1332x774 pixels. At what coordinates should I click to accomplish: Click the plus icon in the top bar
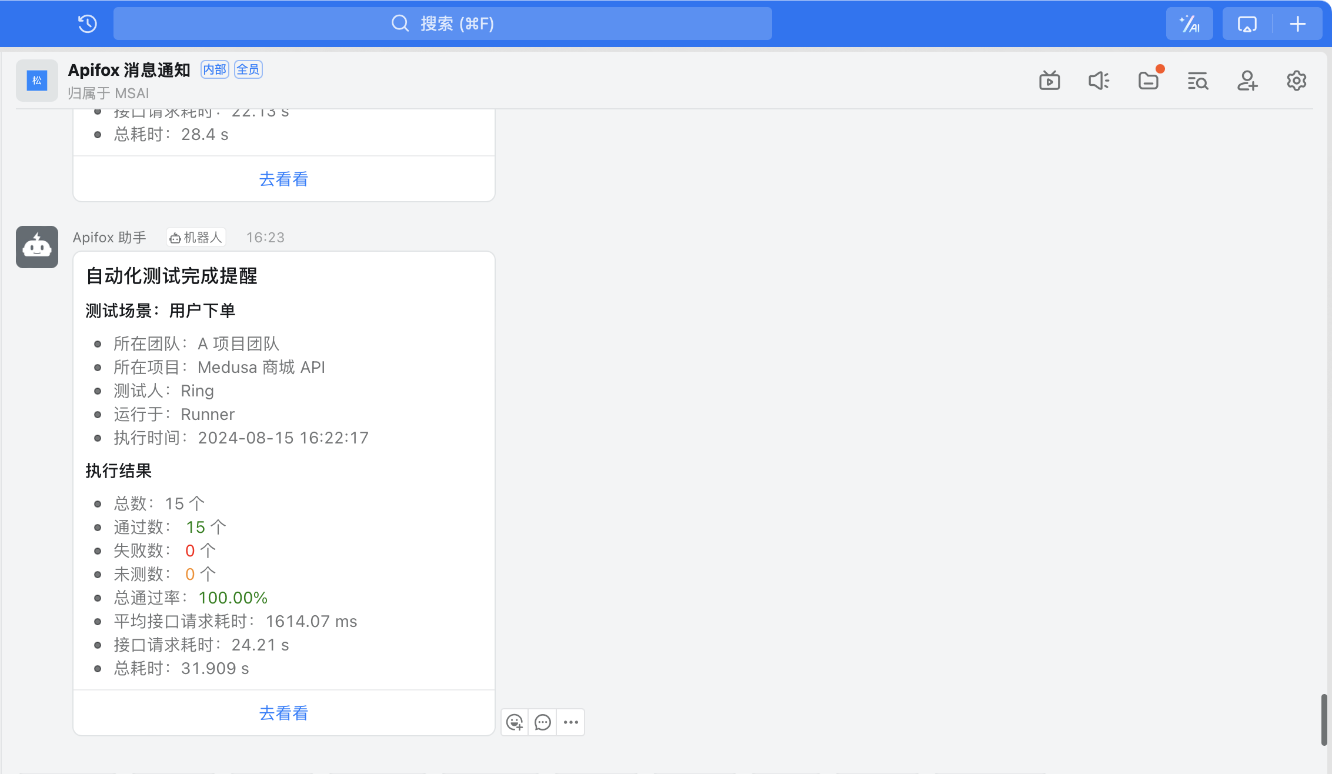[x=1297, y=24]
